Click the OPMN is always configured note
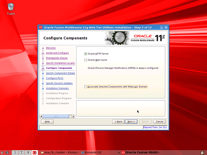 click(123, 68)
